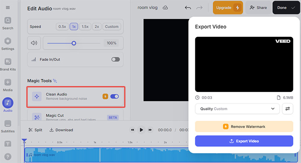Open the help question mark icon
The image size is (301, 163).
pyautogui.click(x=8, y=157)
